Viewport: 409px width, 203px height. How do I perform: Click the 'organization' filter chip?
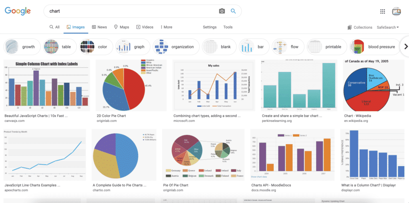pyautogui.click(x=176, y=47)
